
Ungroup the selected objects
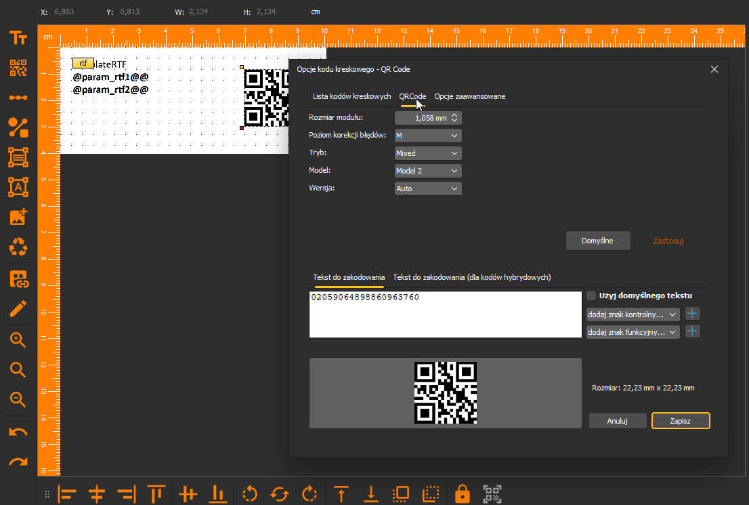coord(431,494)
